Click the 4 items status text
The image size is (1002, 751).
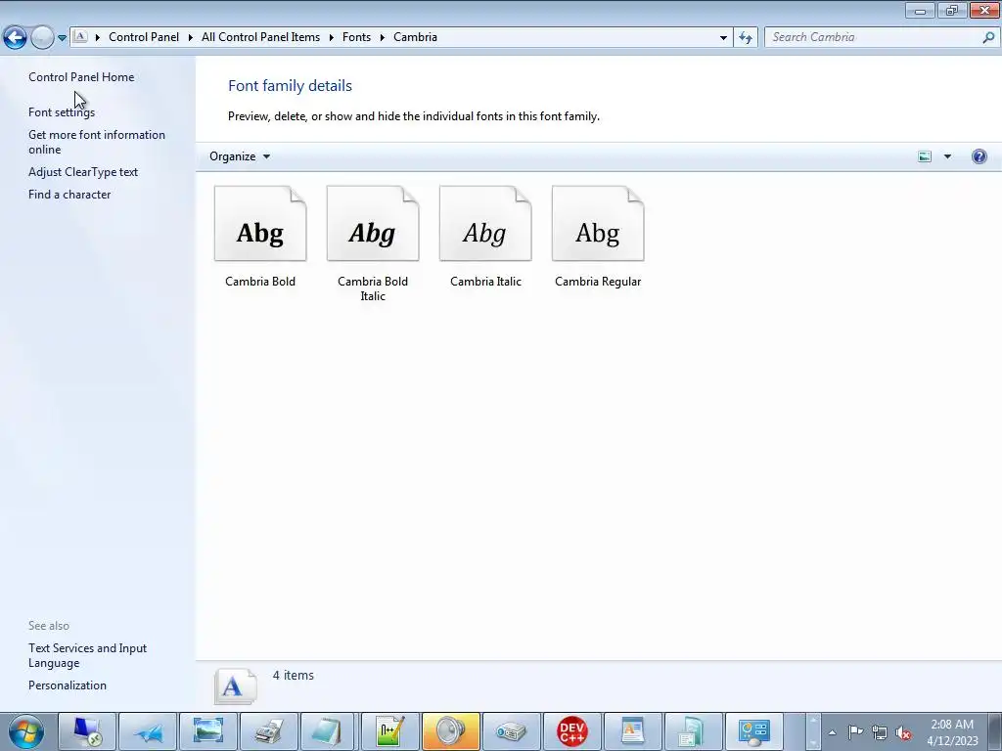[x=294, y=675]
